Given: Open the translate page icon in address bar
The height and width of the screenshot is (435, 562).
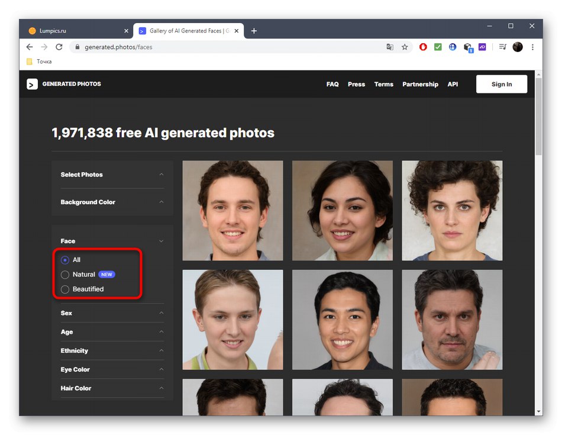Looking at the screenshot, I should 390,47.
